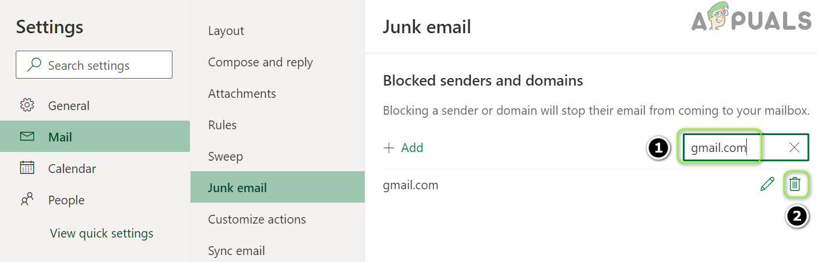Open Sync email settings
This screenshot has width=818, height=262.
point(237,251)
